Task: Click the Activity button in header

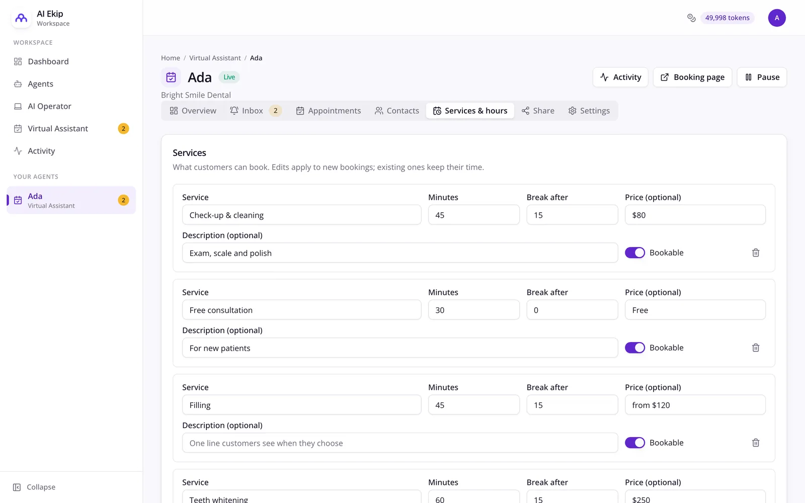Action: [620, 77]
